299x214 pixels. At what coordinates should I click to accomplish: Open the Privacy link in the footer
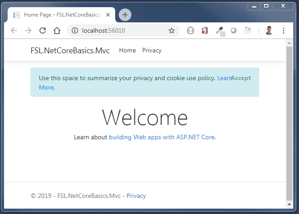click(x=136, y=196)
